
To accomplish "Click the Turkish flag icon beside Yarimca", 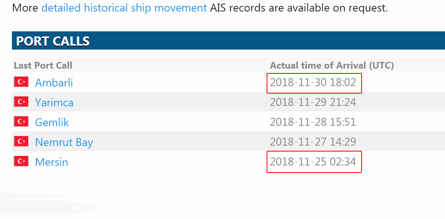I will 21,102.
